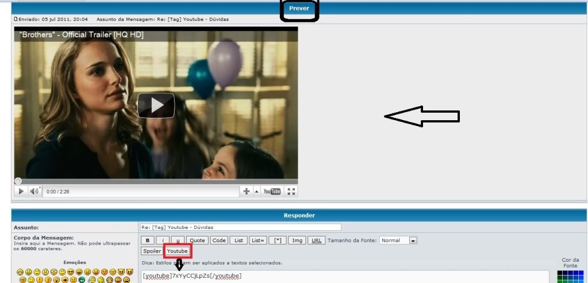
Task: Open the video on YouTube via the logo
Action: point(272,192)
